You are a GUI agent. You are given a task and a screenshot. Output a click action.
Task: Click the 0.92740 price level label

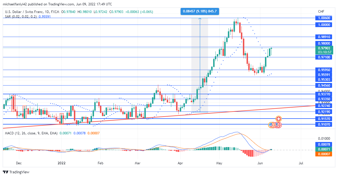(x=324, y=106)
